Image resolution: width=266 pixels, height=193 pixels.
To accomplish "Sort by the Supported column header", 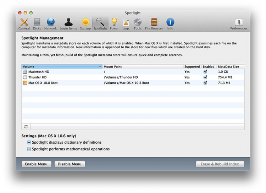I will pos(192,67).
